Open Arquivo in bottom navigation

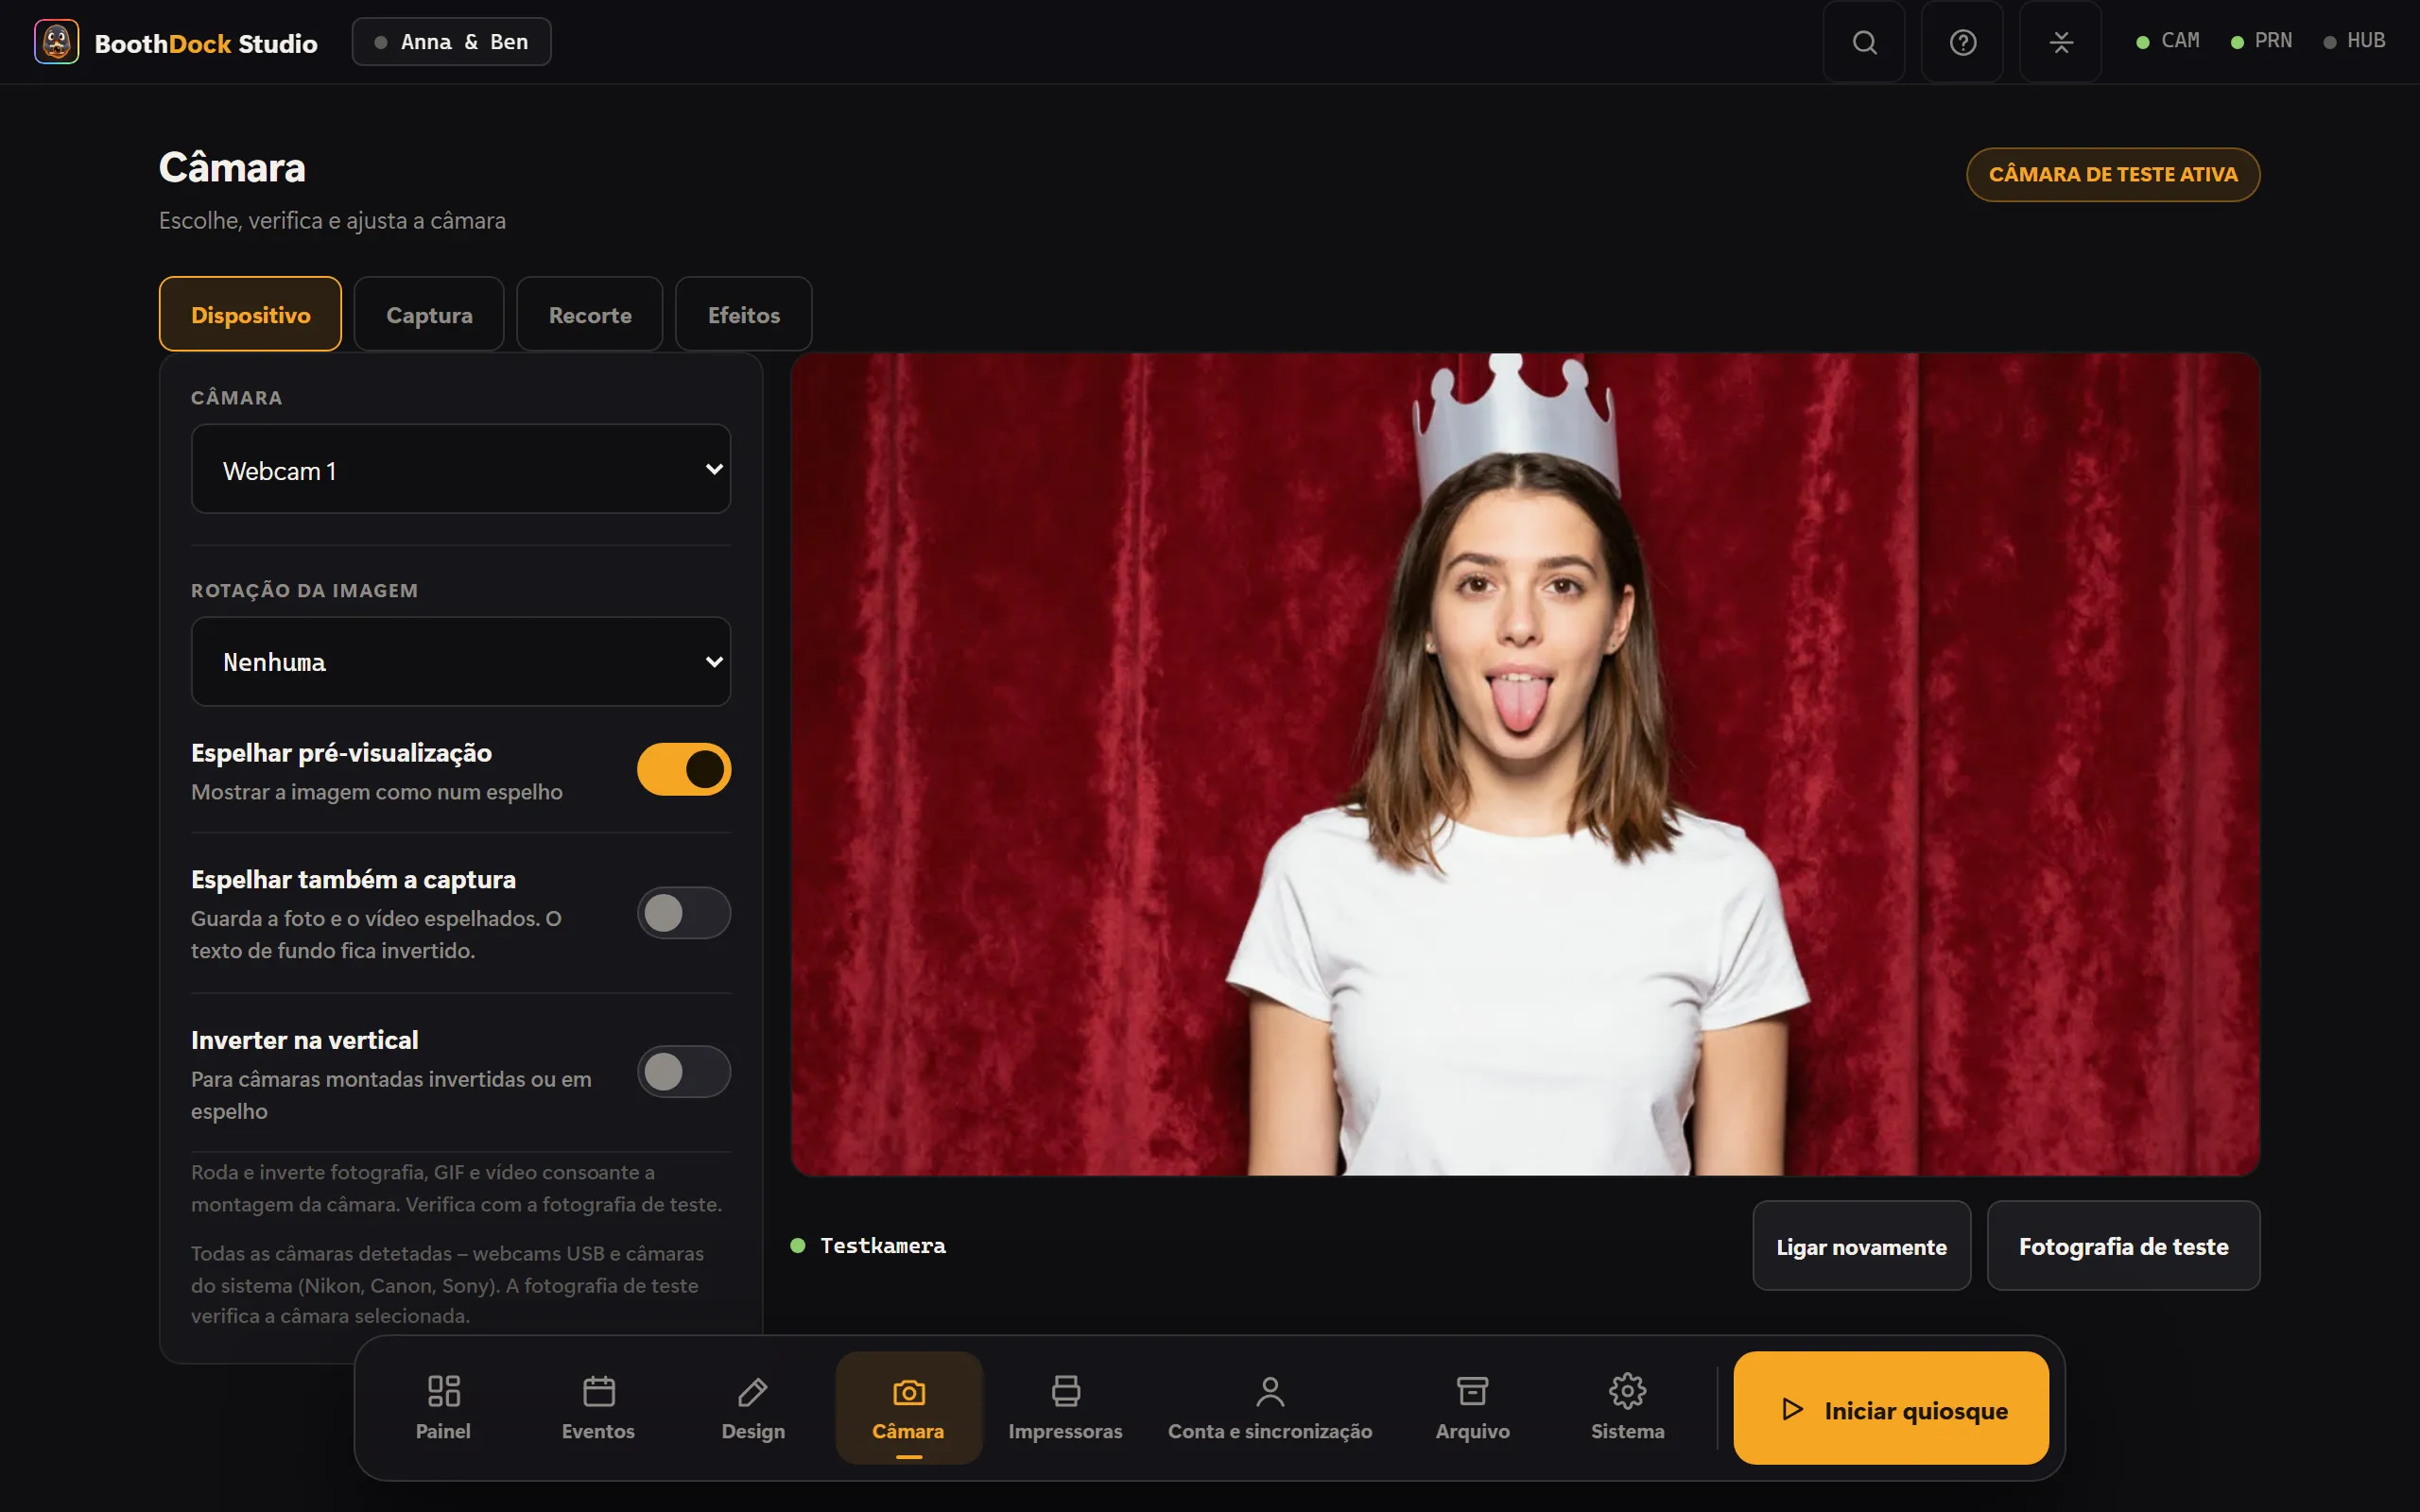(x=1472, y=1407)
